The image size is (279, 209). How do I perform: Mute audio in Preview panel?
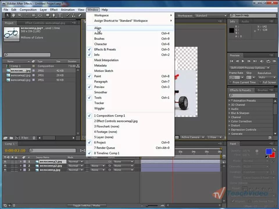point(262,61)
